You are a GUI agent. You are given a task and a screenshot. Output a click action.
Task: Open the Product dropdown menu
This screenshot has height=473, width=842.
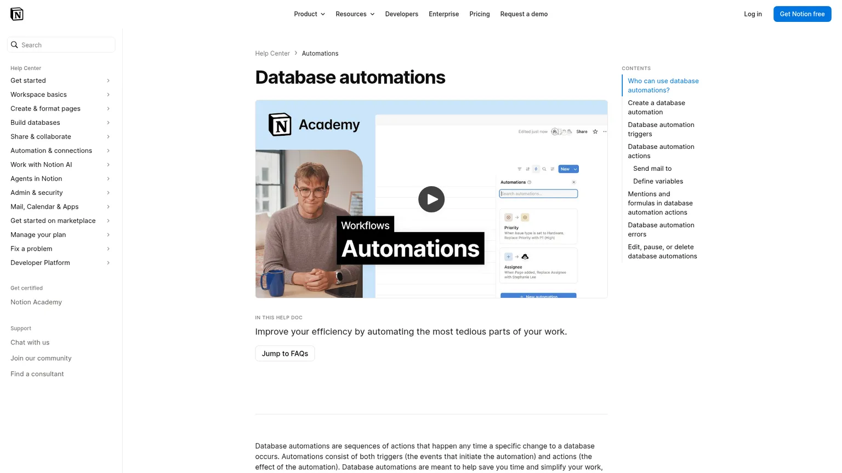(309, 14)
